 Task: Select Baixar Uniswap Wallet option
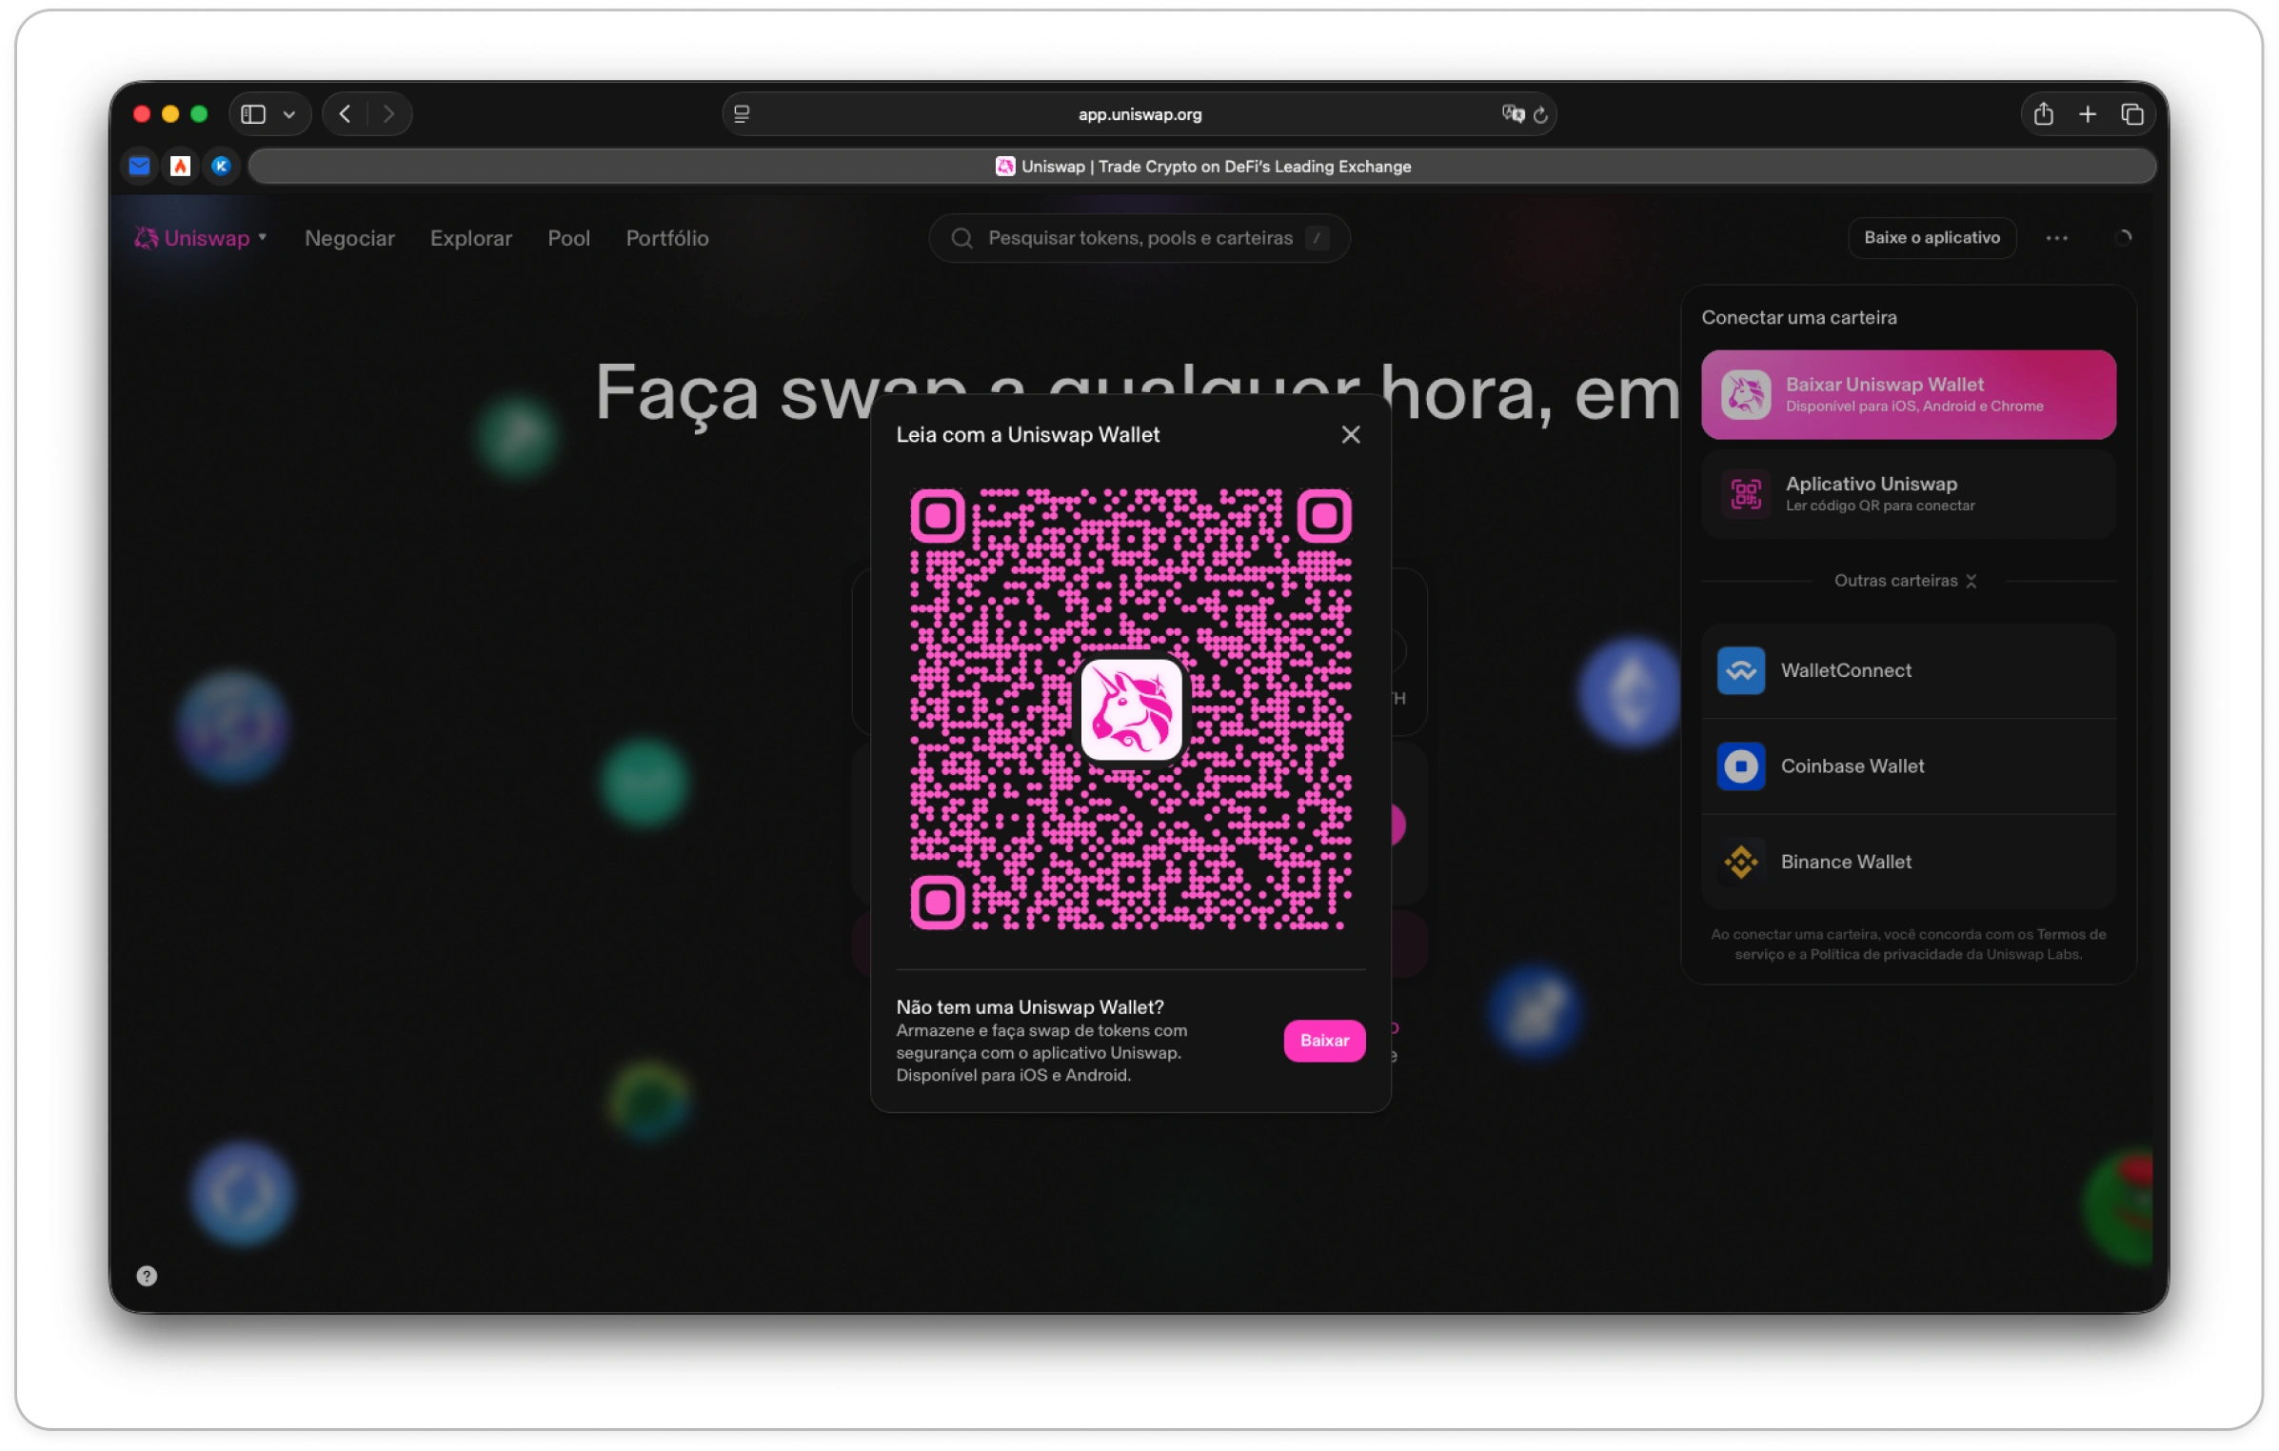(x=1908, y=394)
